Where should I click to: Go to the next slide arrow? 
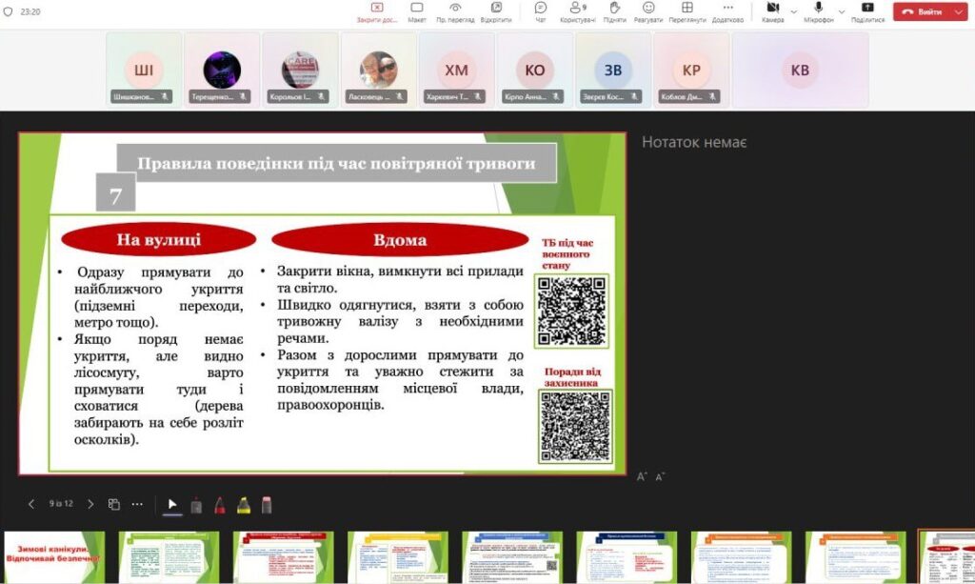(90, 504)
